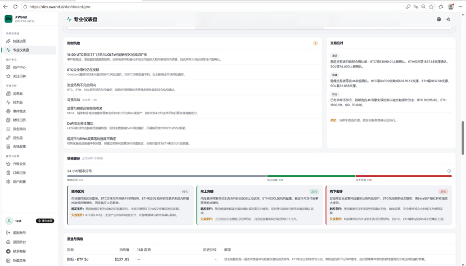Image resolution: width=466 pixels, height=266 pixels.
Task: Click 25% badge on 向下击穿 card
Action: click(x=443, y=192)
